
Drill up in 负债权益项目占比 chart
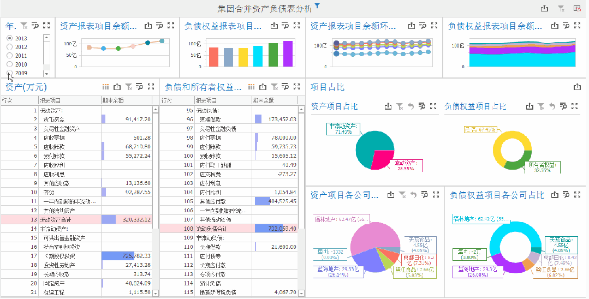[552, 106]
